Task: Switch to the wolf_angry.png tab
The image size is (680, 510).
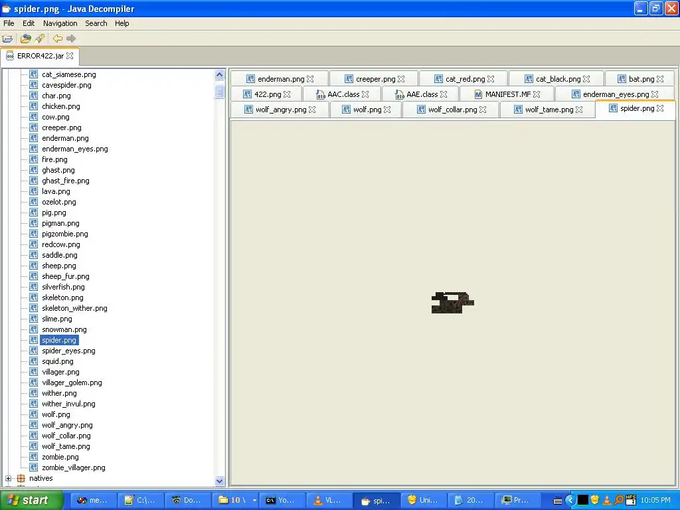Action: click(x=280, y=110)
